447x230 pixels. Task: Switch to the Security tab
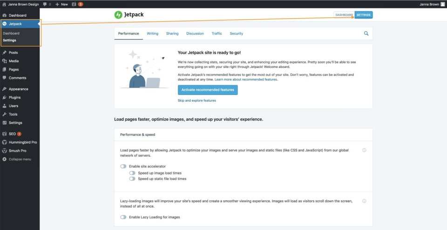(x=237, y=33)
